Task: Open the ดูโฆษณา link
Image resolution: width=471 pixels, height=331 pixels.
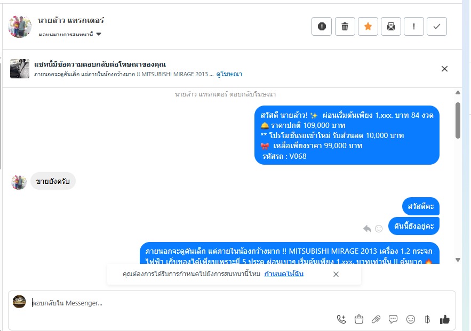Action: coord(229,74)
